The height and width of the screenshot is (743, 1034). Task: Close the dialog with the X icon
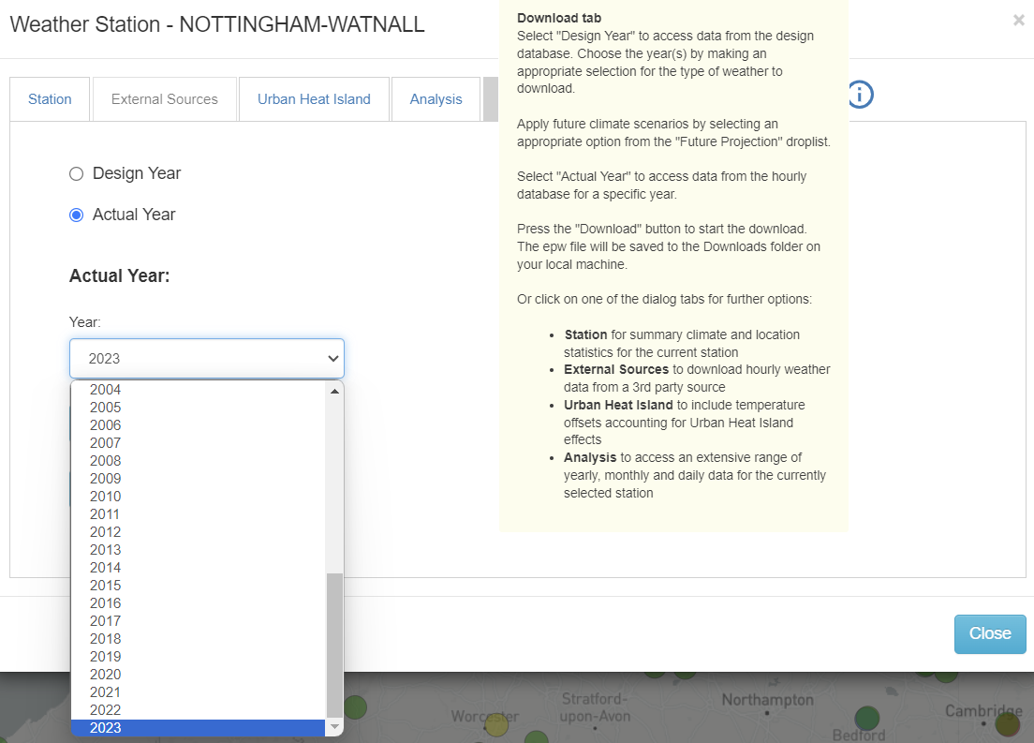coord(1018,20)
